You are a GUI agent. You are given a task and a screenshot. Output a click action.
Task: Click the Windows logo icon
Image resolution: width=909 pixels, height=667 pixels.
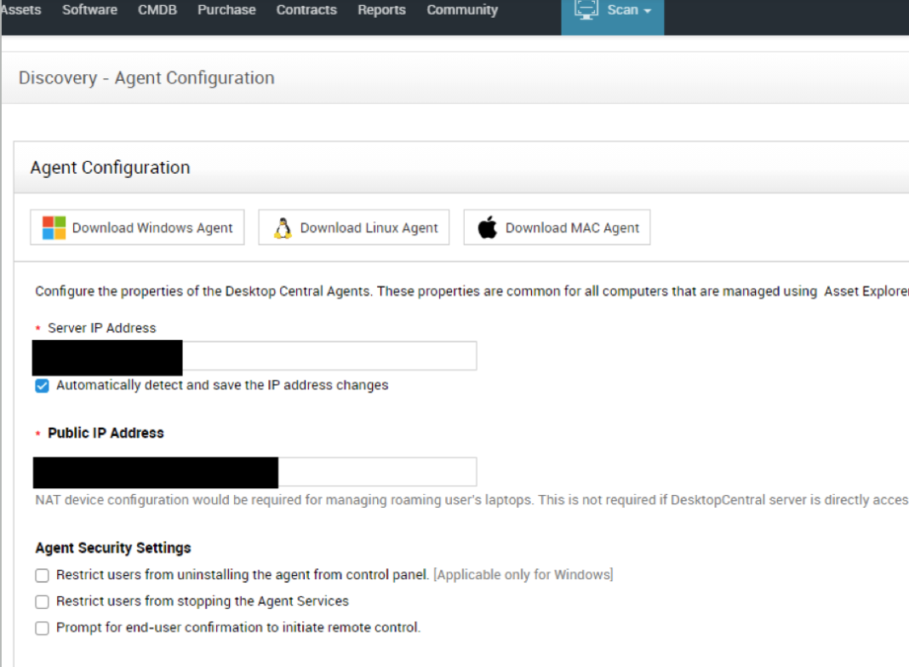pyautogui.click(x=54, y=227)
